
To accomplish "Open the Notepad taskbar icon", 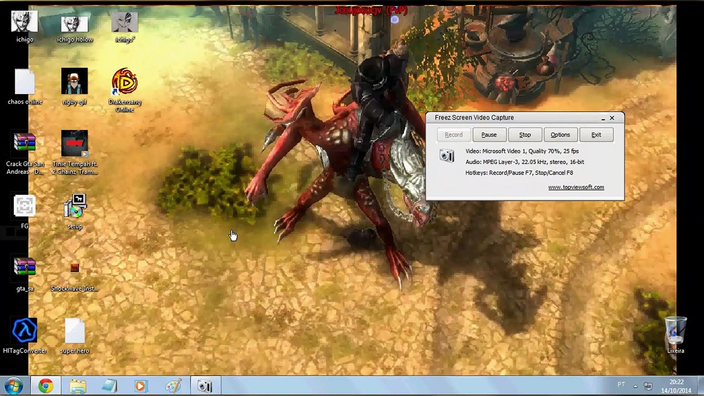I will (x=109, y=386).
